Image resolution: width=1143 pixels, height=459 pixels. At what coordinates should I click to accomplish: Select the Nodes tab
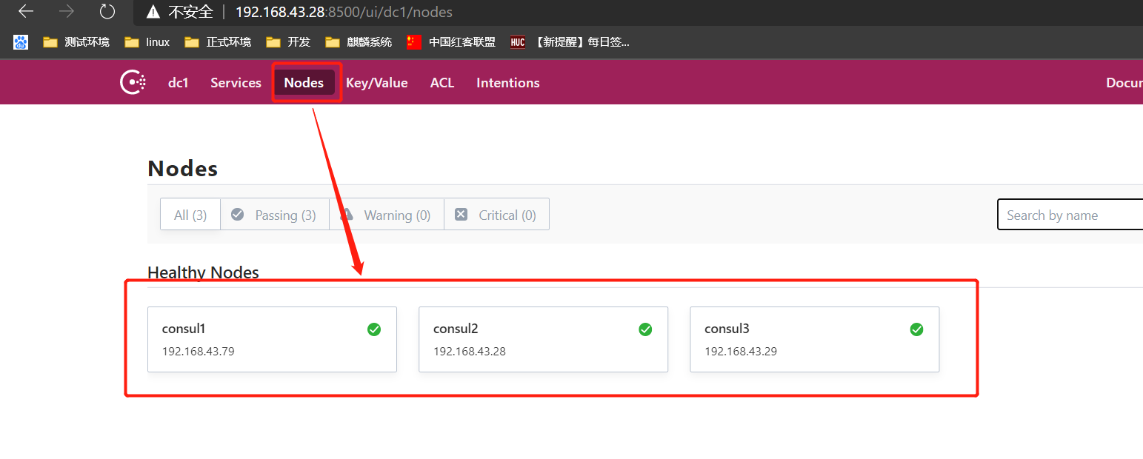tap(304, 83)
